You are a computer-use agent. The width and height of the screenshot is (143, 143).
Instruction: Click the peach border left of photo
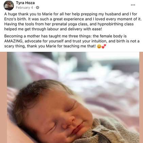click(x=3, y=97)
